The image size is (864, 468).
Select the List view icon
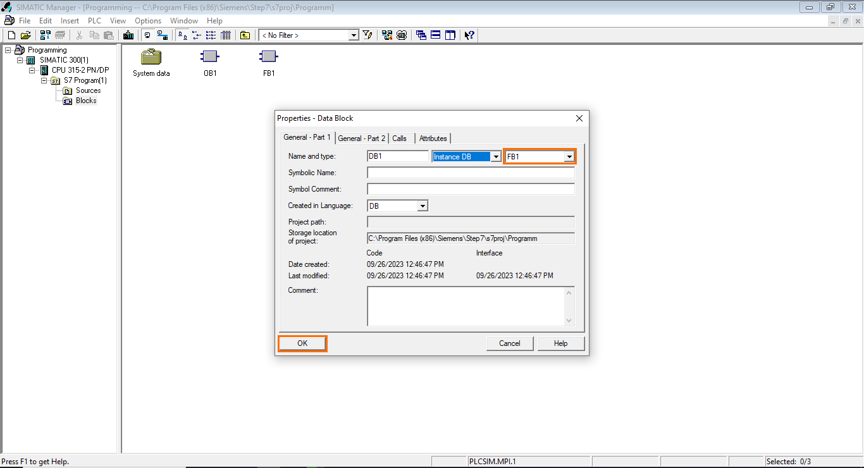click(x=211, y=35)
